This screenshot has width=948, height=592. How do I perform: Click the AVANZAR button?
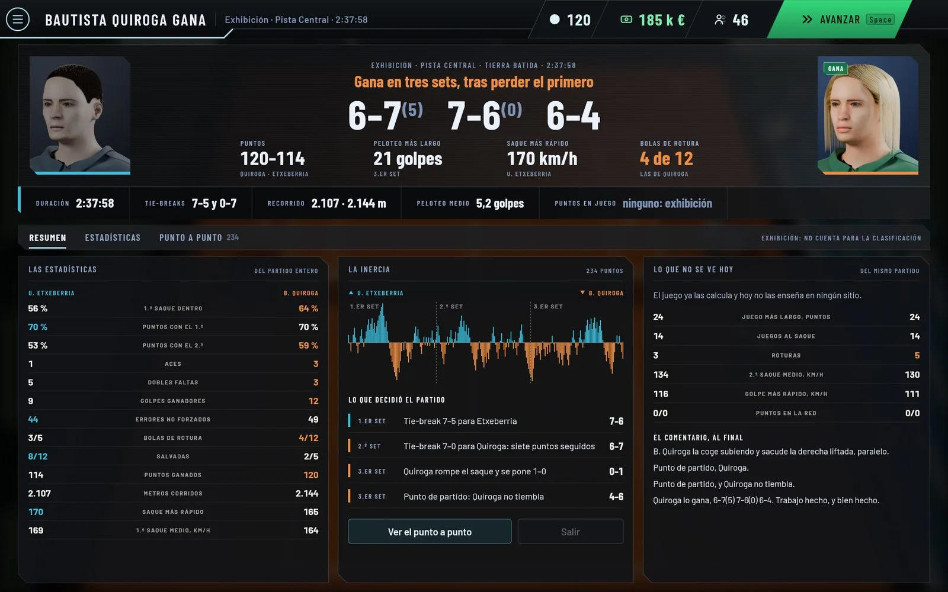pos(840,19)
